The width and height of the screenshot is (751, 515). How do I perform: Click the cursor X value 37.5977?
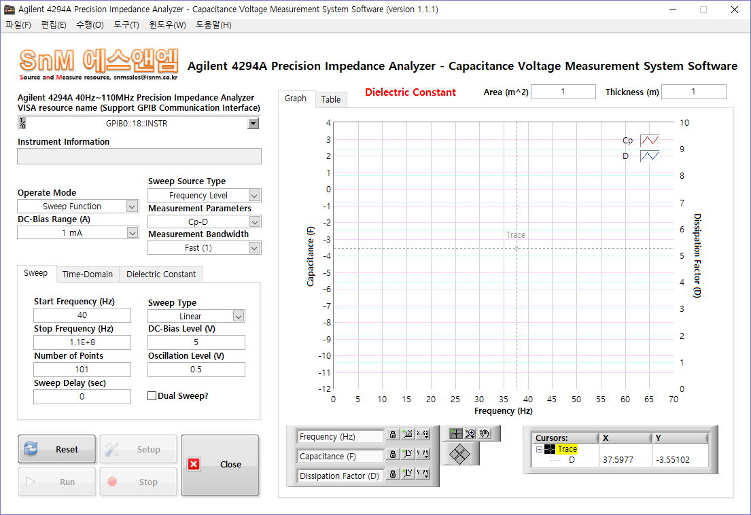click(x=618, y=459)
